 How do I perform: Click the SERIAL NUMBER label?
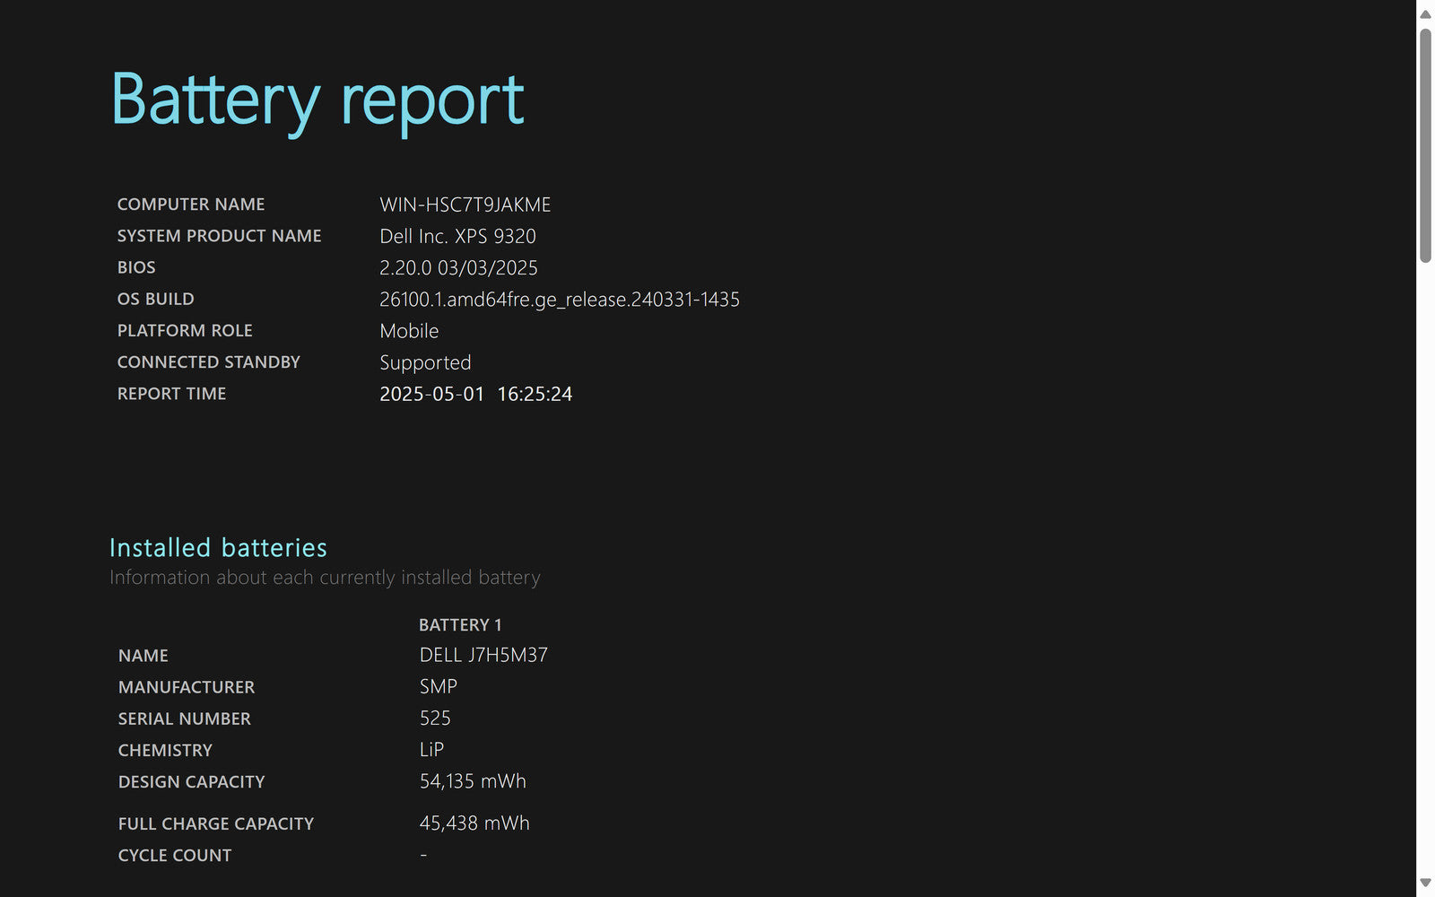click(185, 718)
